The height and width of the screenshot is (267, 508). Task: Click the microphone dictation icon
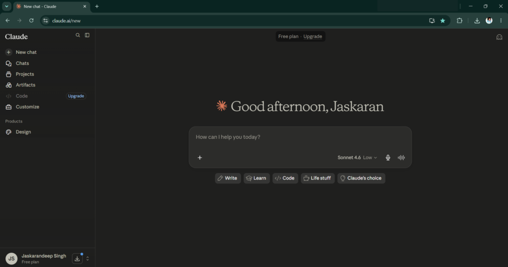[x=388, y=158]
